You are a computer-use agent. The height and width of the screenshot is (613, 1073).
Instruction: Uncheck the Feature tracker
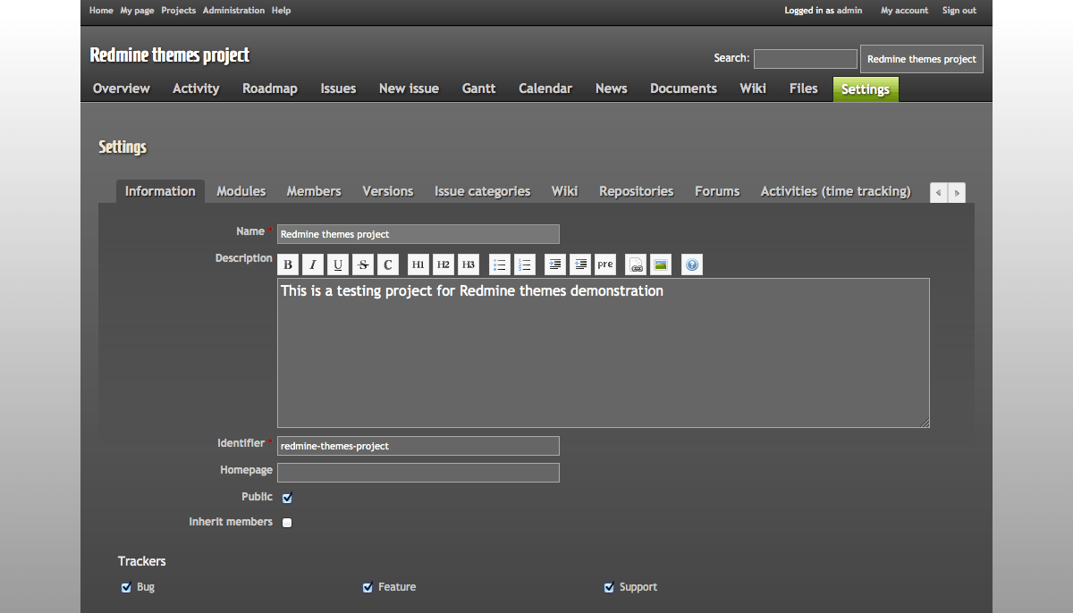[x=368, y=587]
